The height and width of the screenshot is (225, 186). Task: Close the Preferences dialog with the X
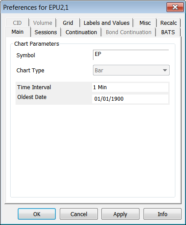click(x=175, y=7)
